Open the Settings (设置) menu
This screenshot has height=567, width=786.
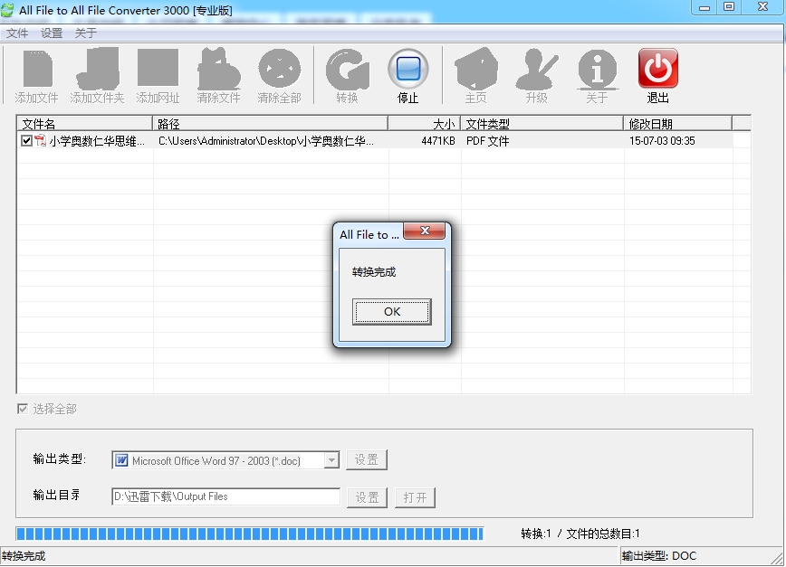tap(52, 33)
